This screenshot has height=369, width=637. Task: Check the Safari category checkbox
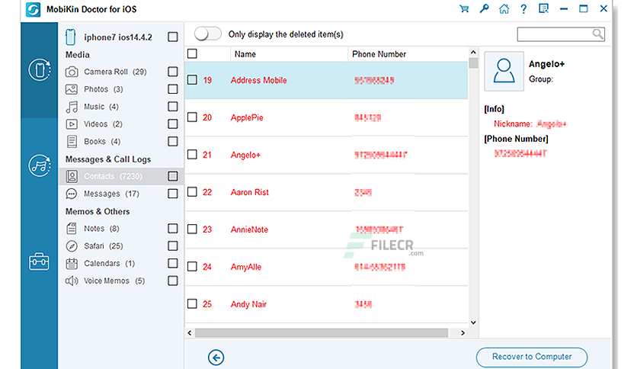(x=173, y=245)
